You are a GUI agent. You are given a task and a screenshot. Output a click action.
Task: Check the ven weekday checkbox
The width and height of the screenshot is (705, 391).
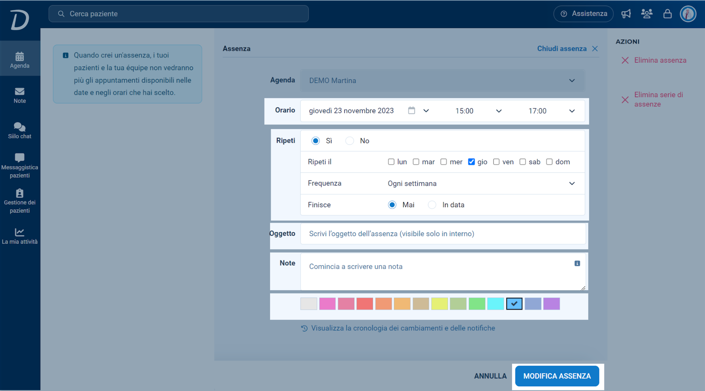[x=496, y=162]
